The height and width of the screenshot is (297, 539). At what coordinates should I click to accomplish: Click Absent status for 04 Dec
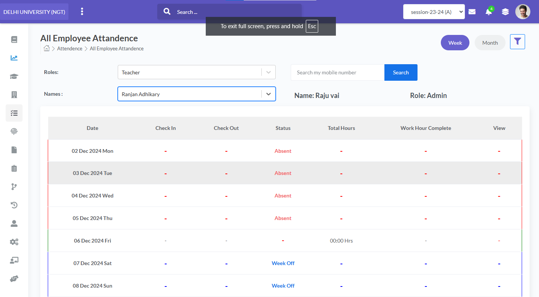pos(283,196)
